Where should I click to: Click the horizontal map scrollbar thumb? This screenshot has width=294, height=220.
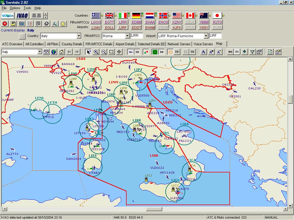tap(154, 209)
